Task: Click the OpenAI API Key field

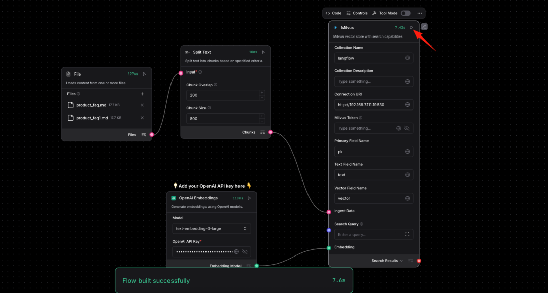Action: click(212, 252)
